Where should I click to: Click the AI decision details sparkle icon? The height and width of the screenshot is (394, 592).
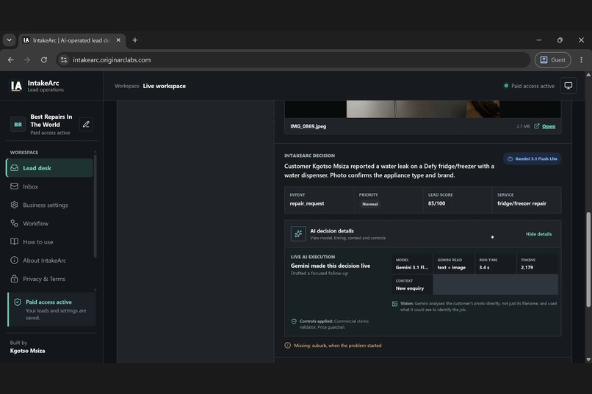coord(298,234)
